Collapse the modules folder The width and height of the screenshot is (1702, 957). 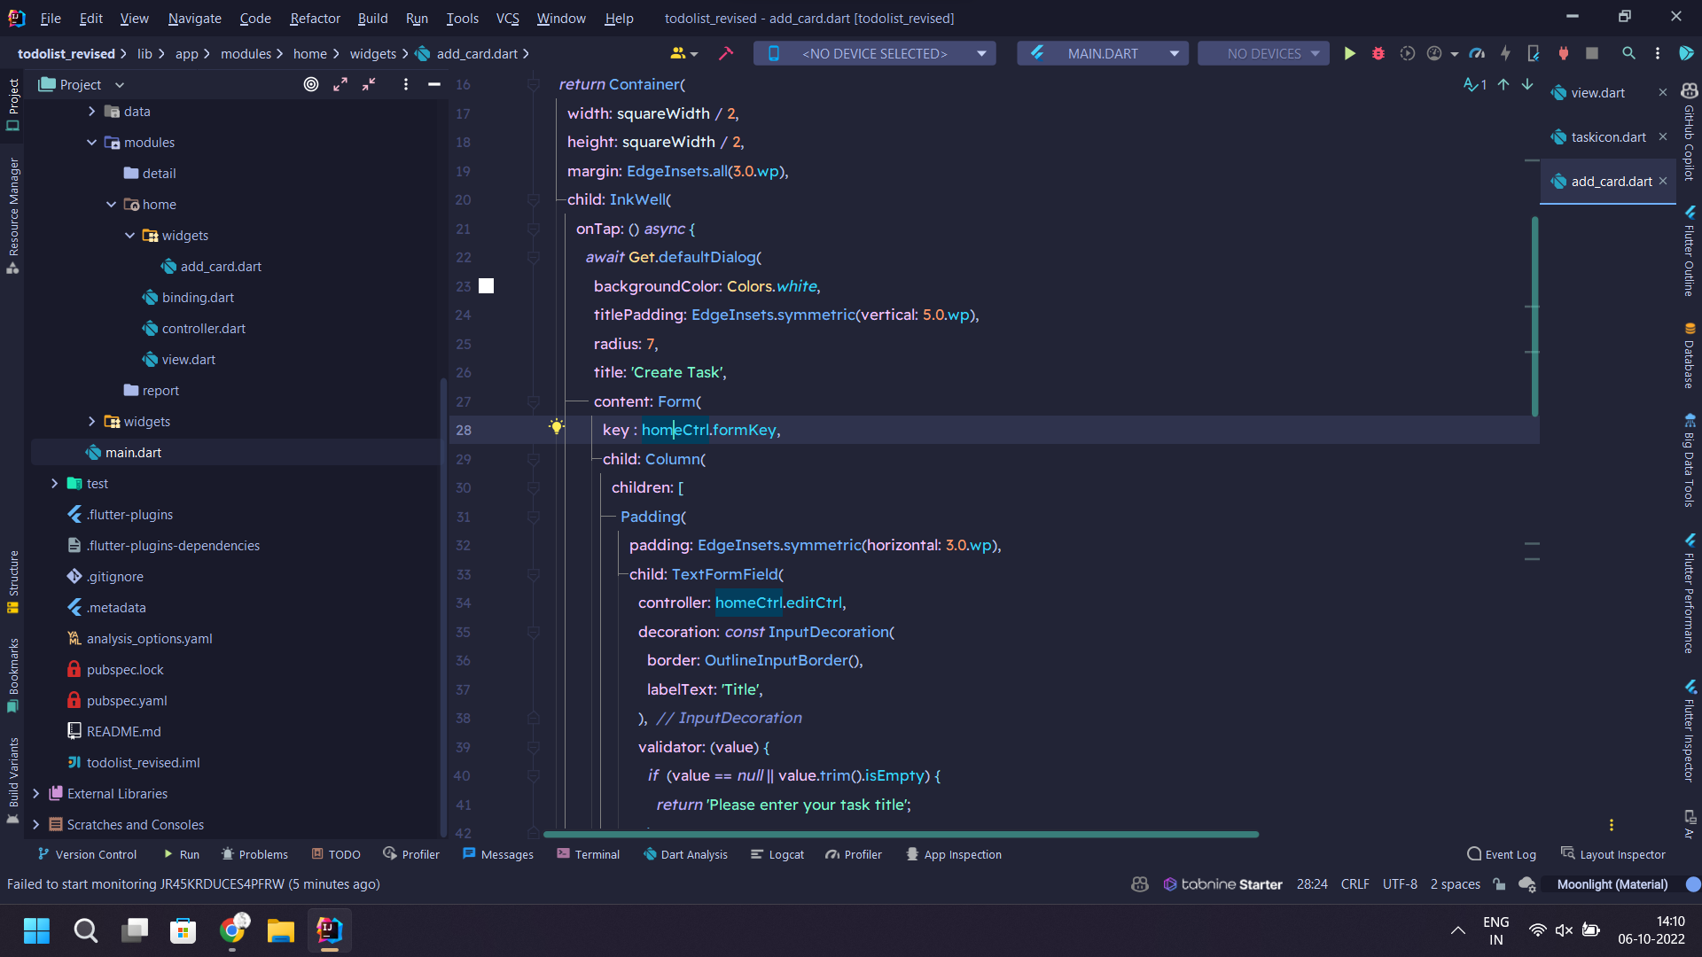[x=91, y=143]
